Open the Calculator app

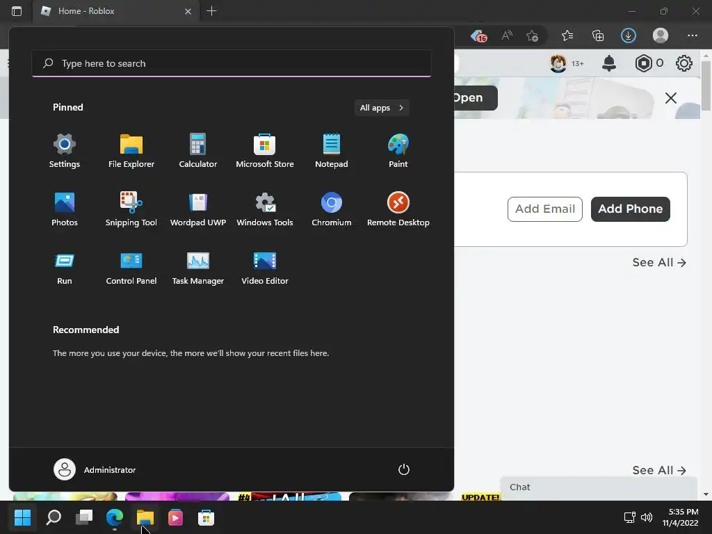point(198,151)
